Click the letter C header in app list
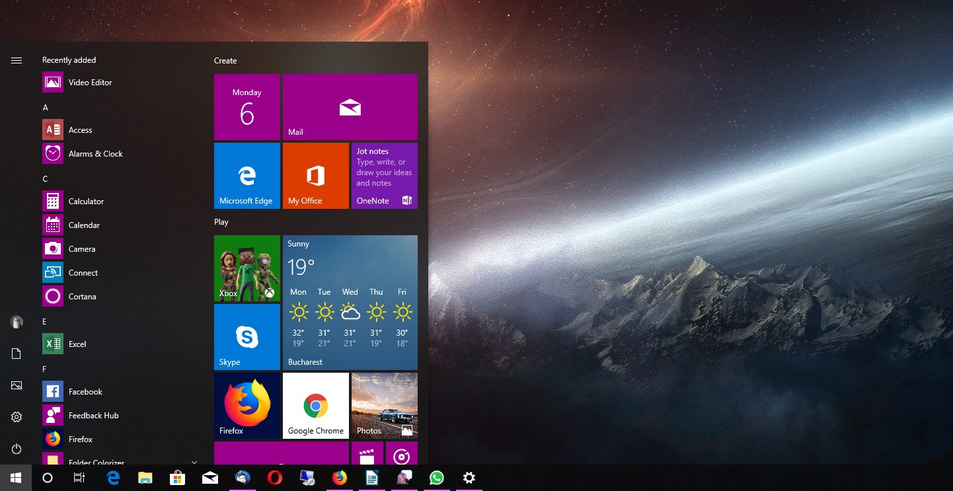 (46, 179)
